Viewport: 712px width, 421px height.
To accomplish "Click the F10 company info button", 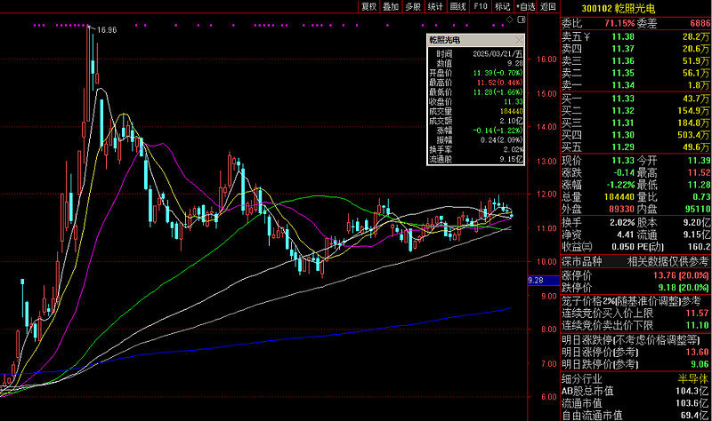I will tap(480, 6).
